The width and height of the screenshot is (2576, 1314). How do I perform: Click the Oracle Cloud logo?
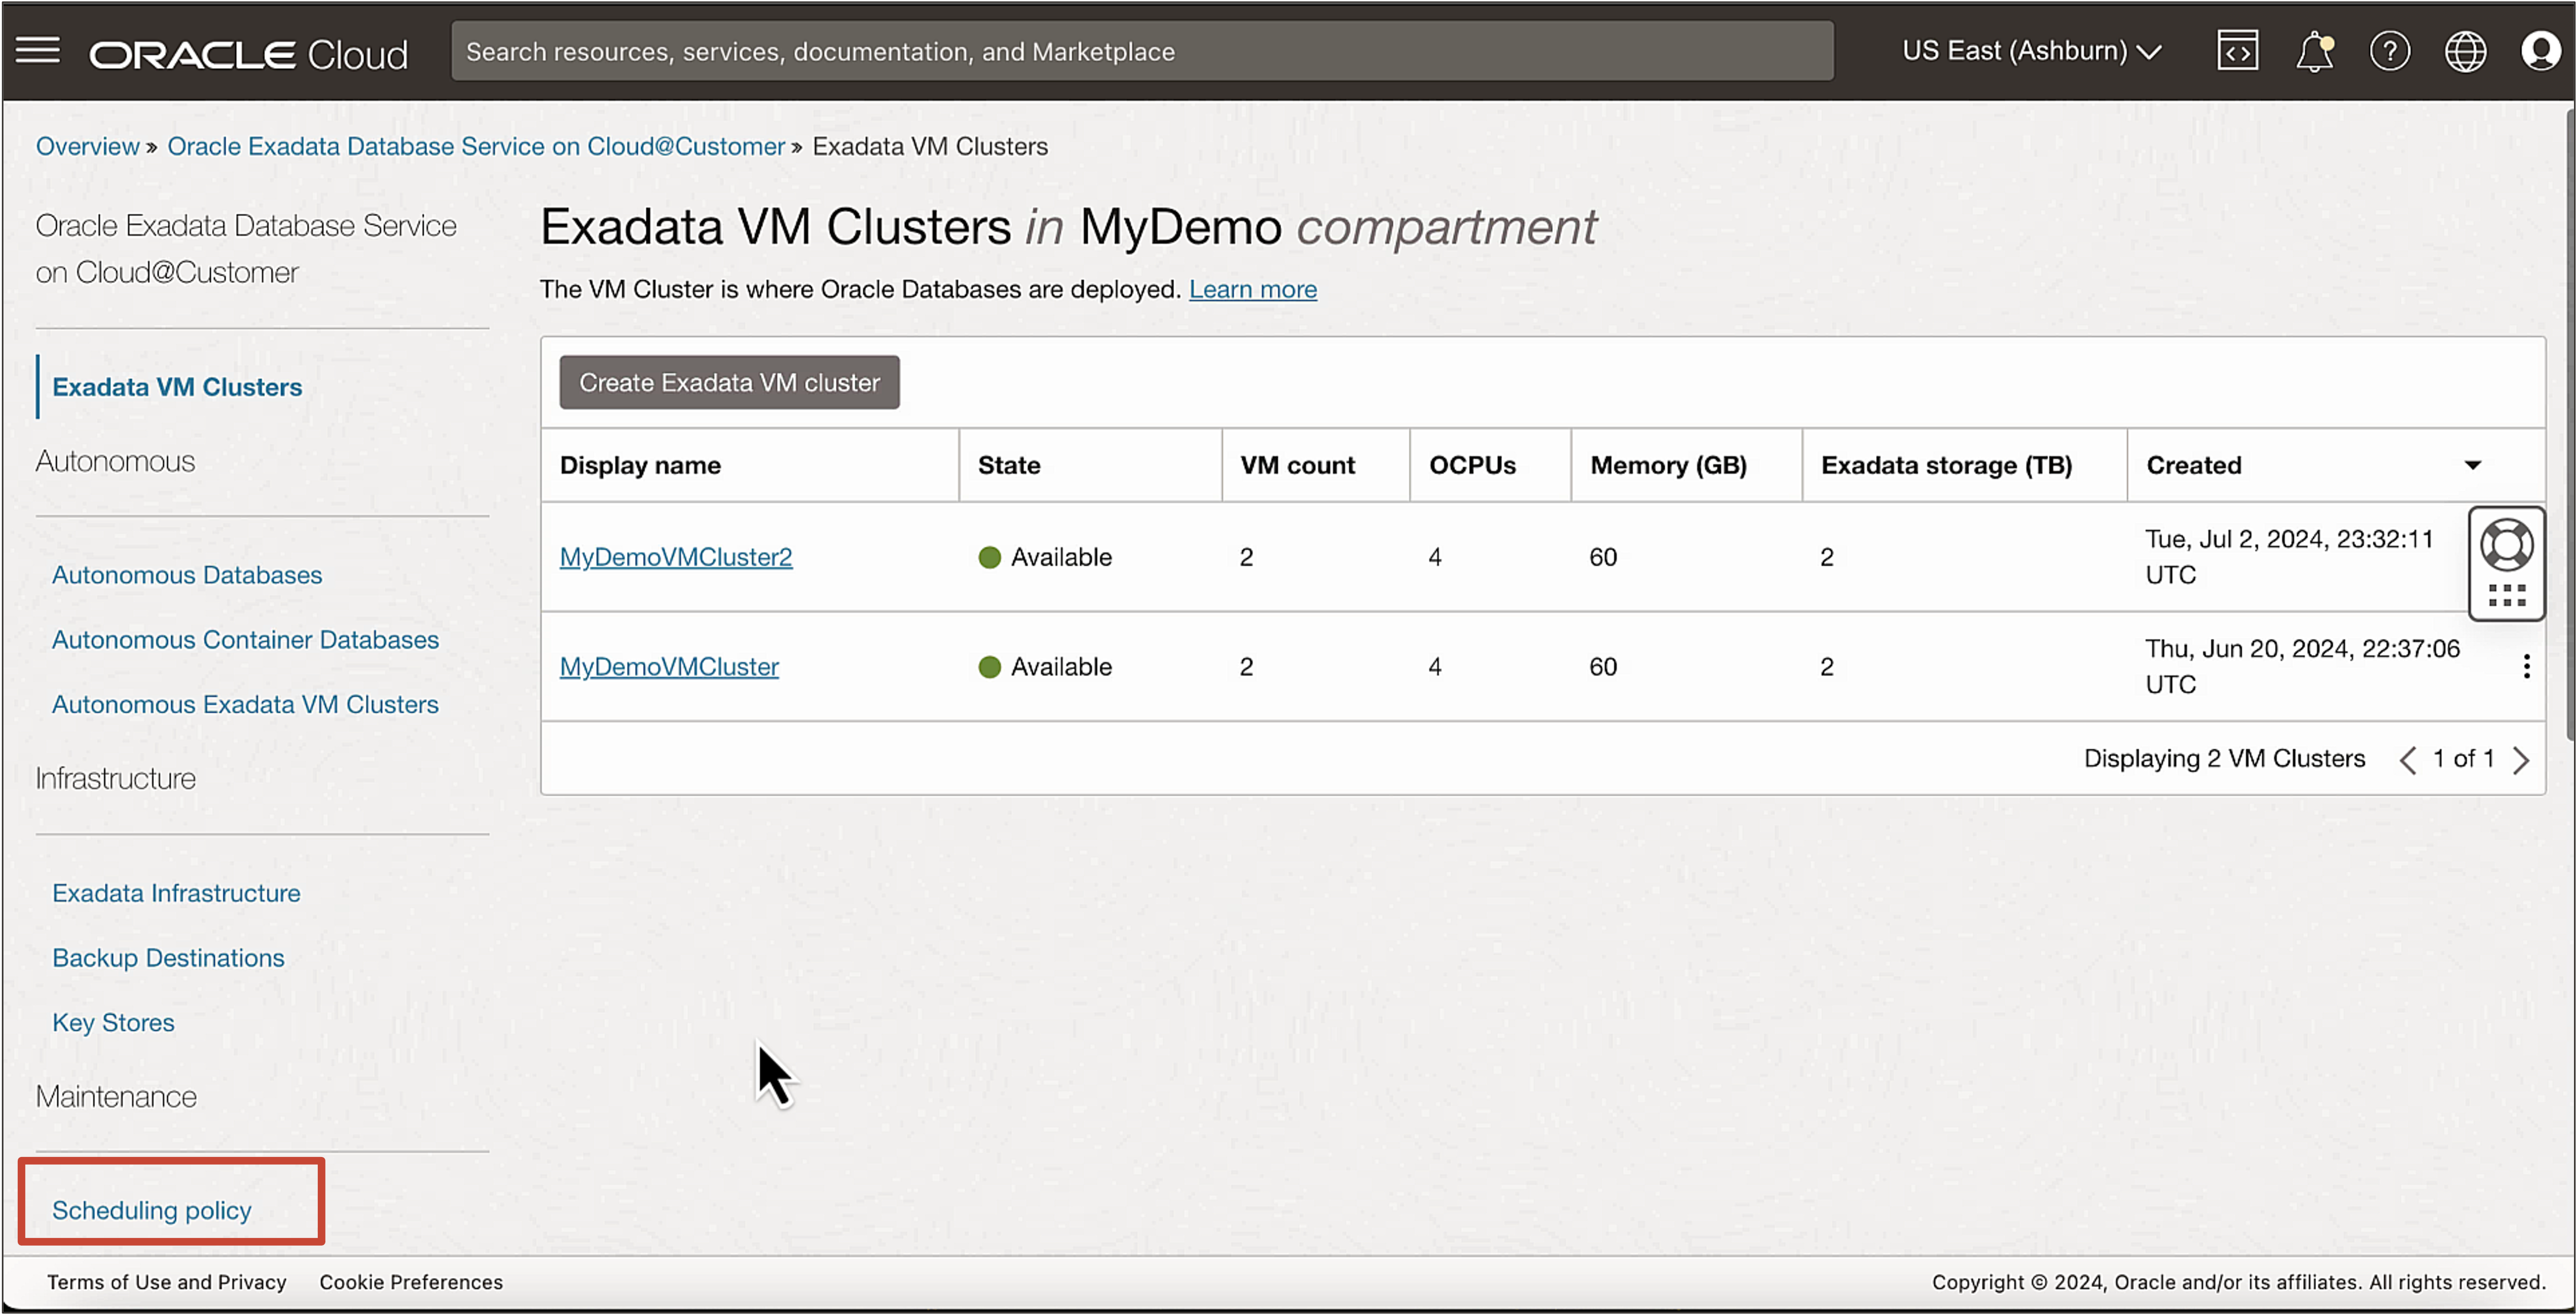(248, 54)
